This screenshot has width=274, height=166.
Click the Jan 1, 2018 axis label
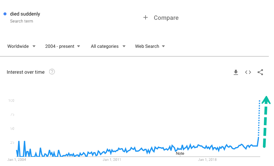click(x=207, y=160)
